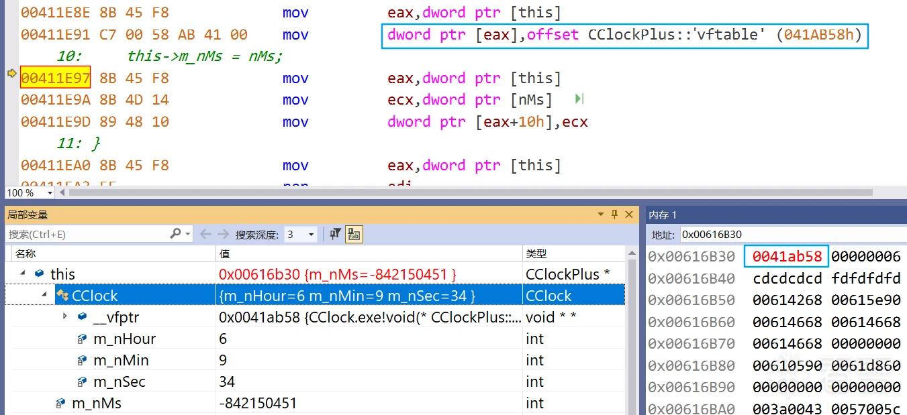
Task: Click memory value 00000006
Action: [x=866, y=256]
